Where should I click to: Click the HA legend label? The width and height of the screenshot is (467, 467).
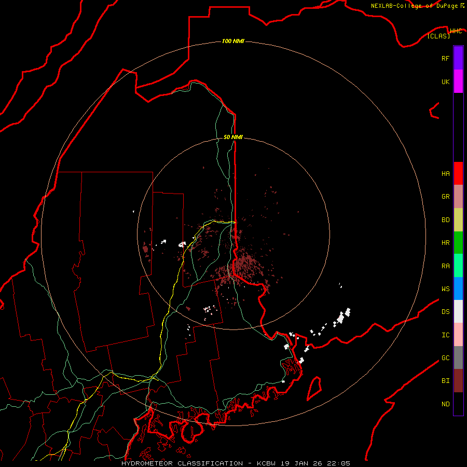coord(445,174)
